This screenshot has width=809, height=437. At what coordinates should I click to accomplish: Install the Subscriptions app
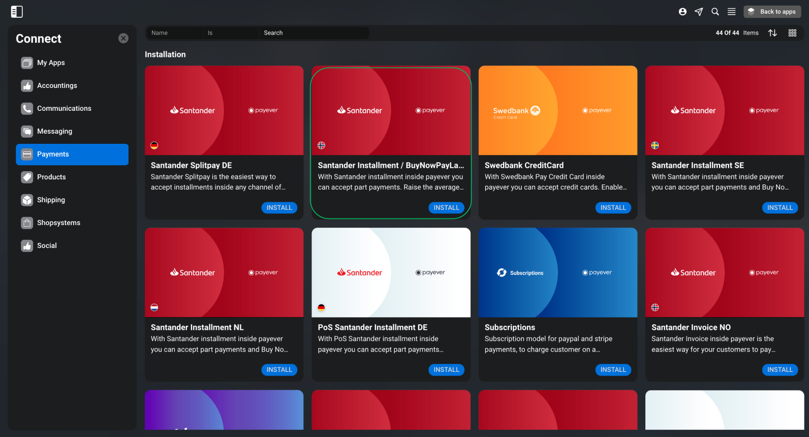click(613, 370)
